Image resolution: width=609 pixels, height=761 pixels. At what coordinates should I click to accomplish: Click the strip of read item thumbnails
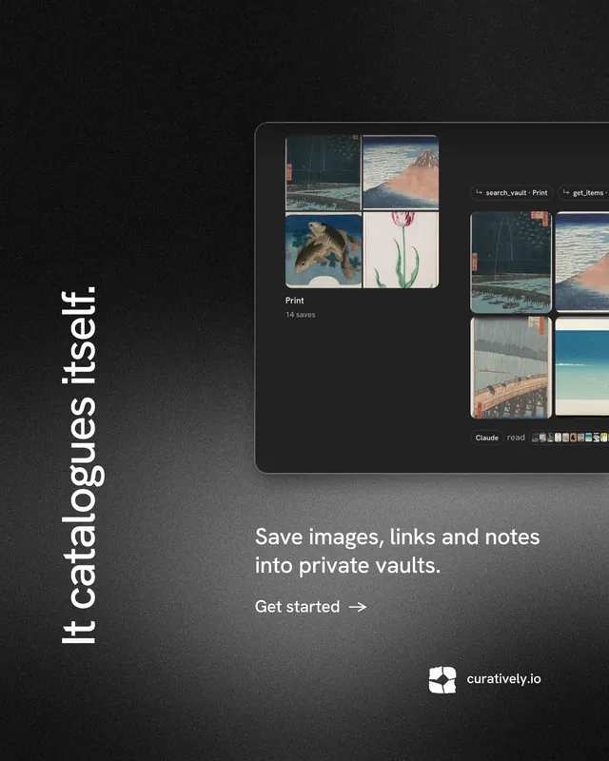(x=569, y=438)
